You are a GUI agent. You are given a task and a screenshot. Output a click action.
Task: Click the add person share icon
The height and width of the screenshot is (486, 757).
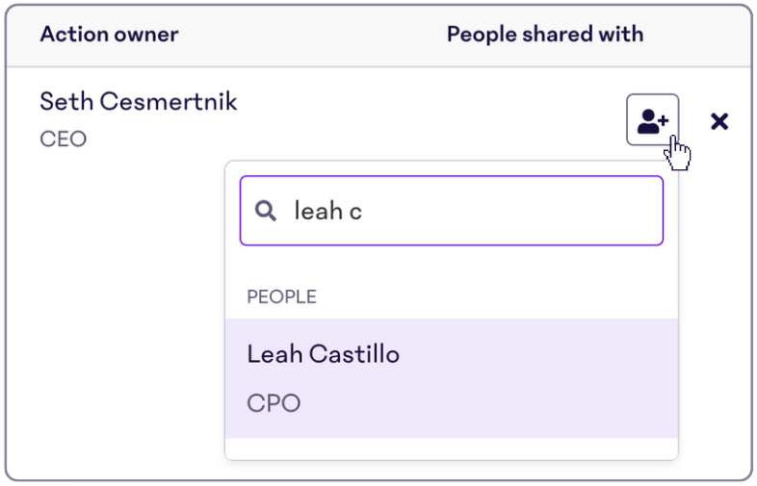pos(652,119)
